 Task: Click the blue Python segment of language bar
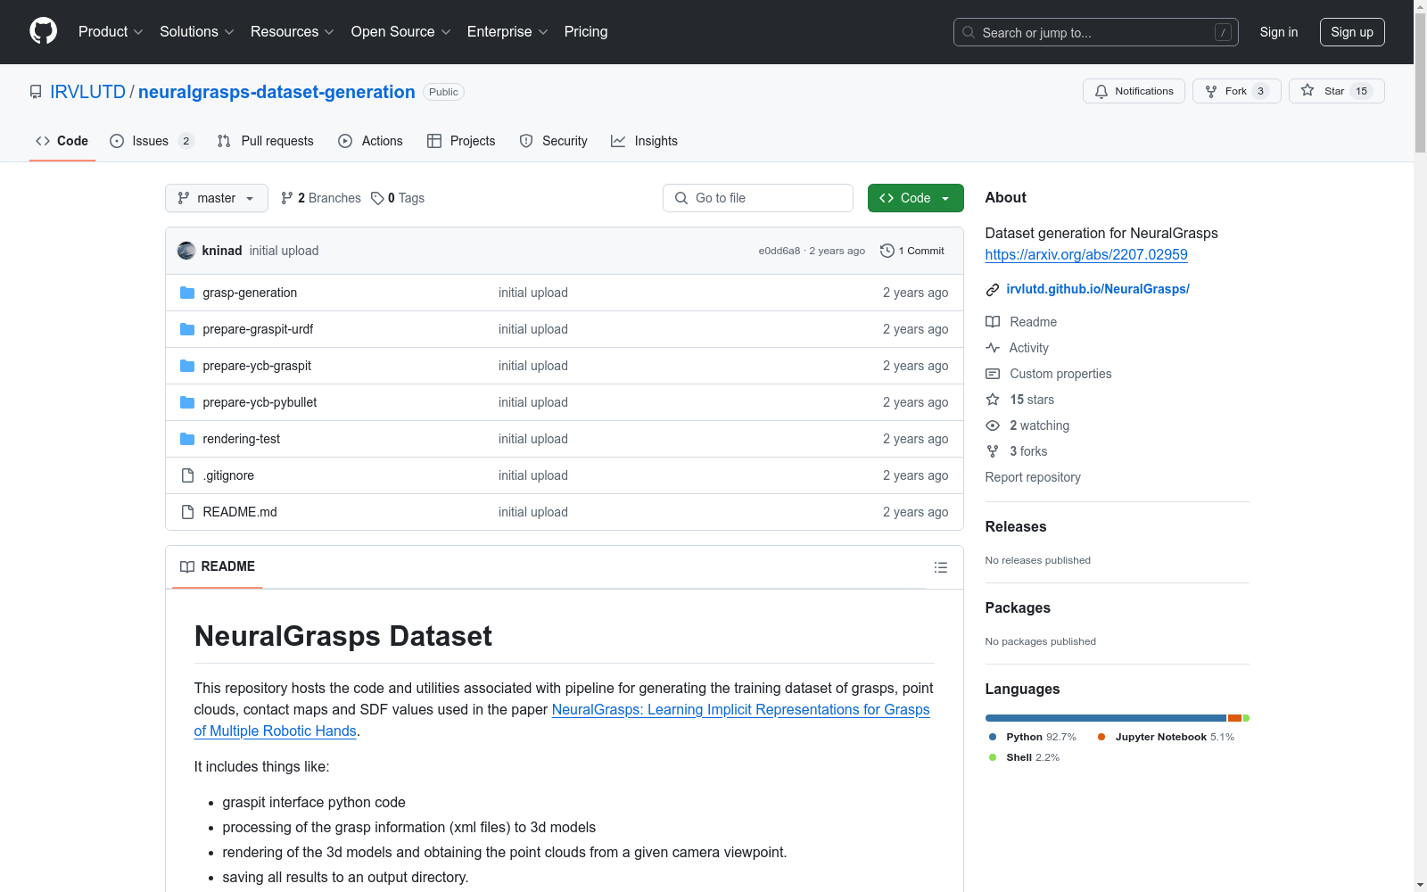[x=1106, y=718]
